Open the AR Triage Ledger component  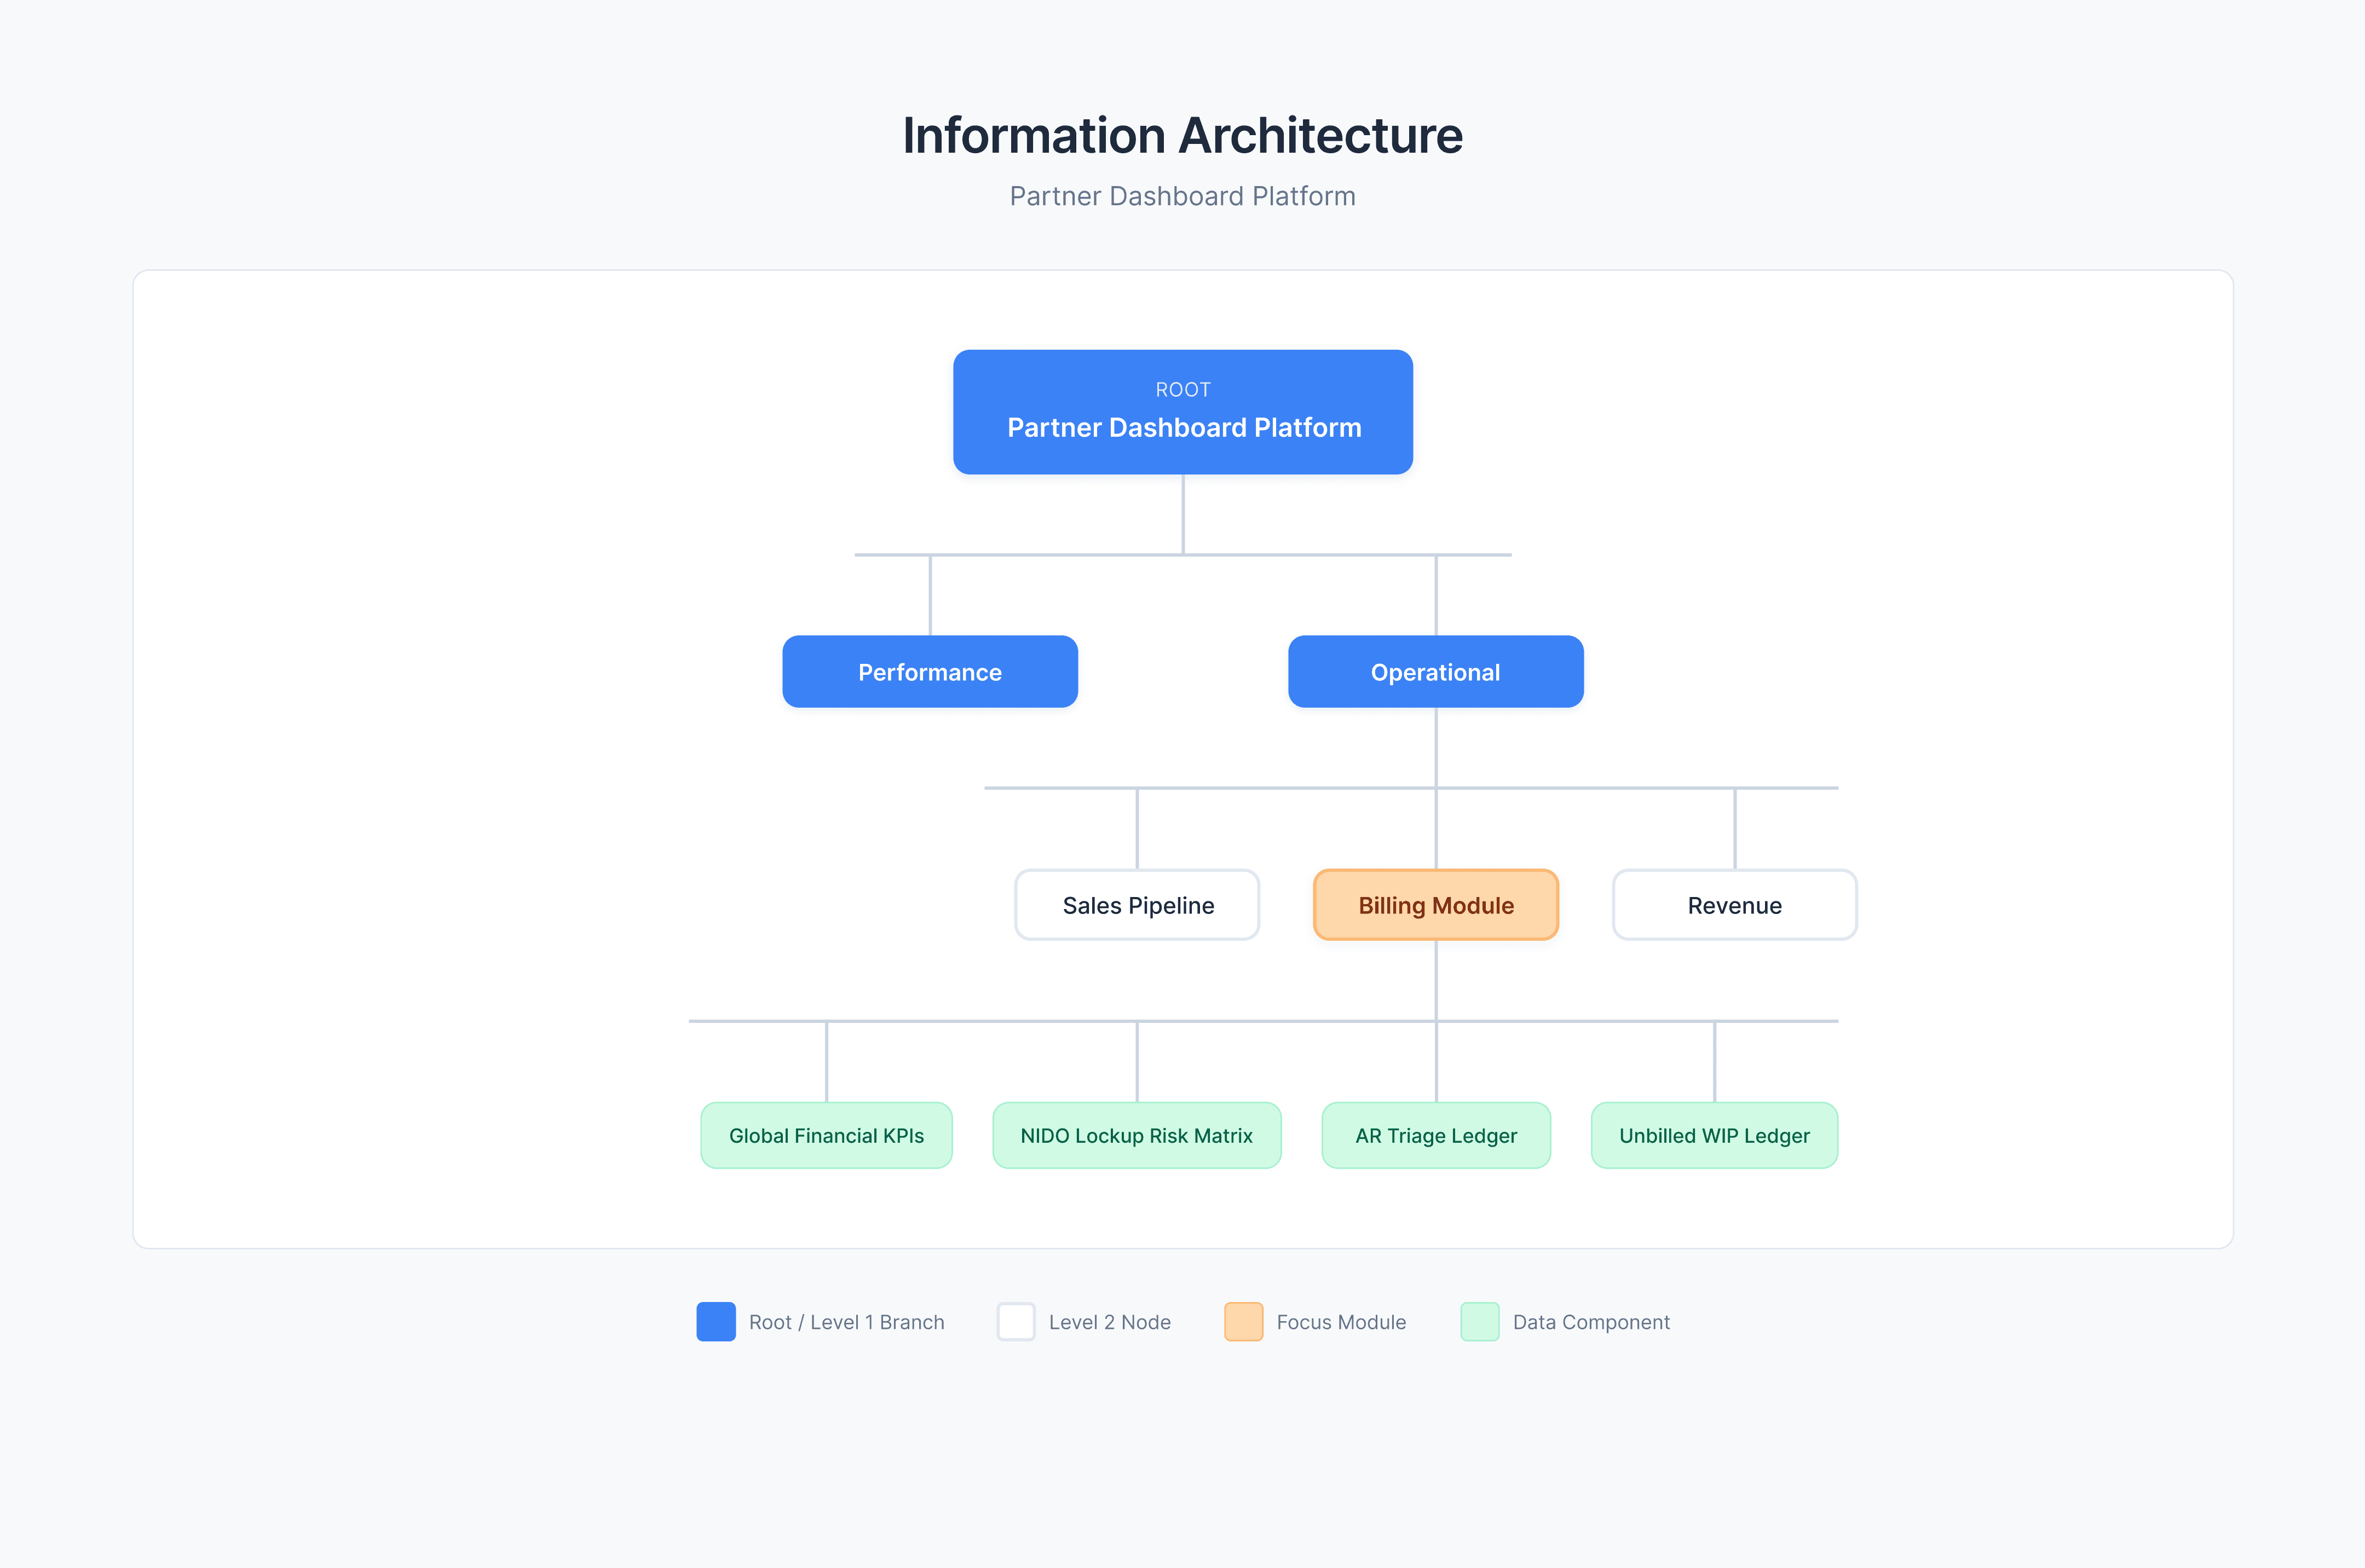click(1436, 1136)
